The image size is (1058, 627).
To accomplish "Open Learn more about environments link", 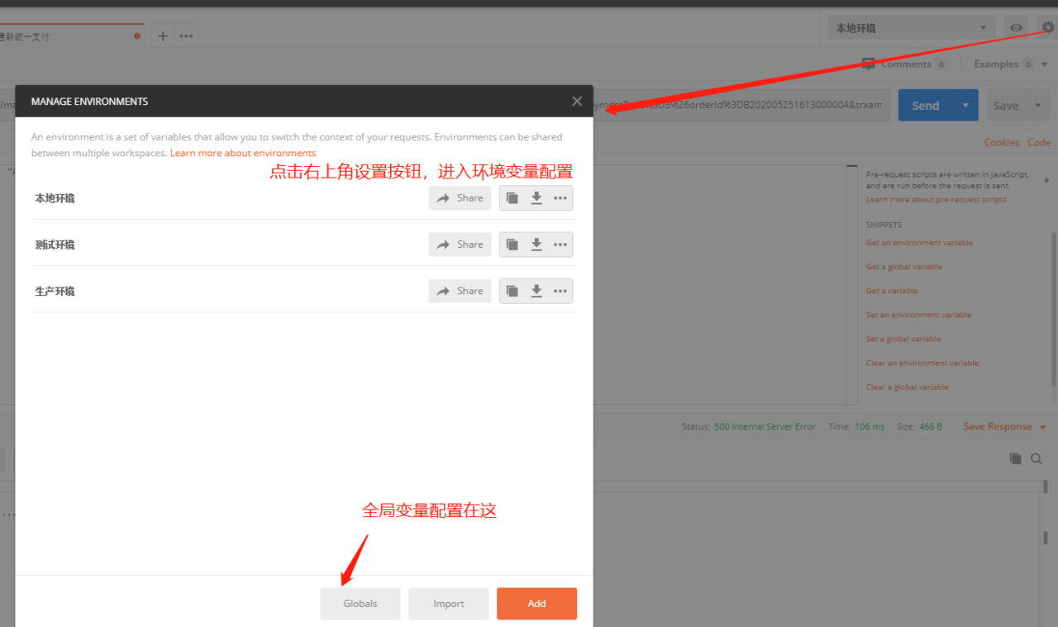I will [x=243, y=153].
